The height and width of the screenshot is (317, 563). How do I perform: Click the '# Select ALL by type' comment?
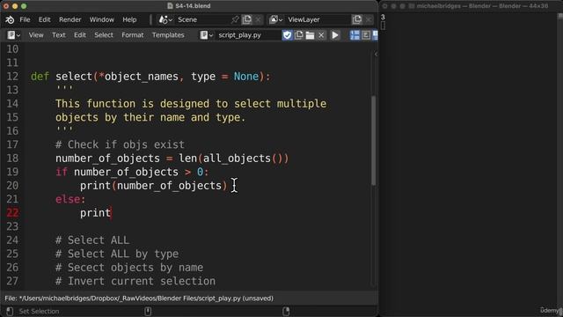coord(117,254)
